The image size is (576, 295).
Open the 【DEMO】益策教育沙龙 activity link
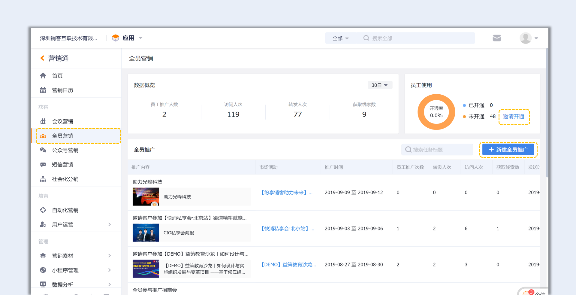(288, 265)
